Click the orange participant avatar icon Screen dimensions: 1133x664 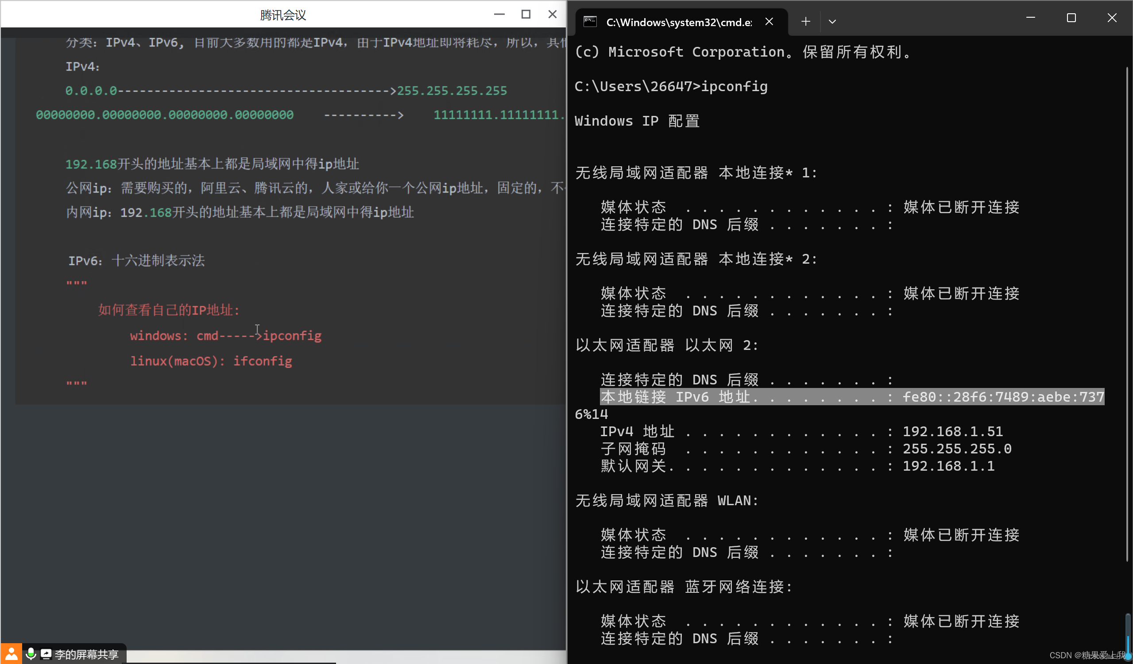11,654
